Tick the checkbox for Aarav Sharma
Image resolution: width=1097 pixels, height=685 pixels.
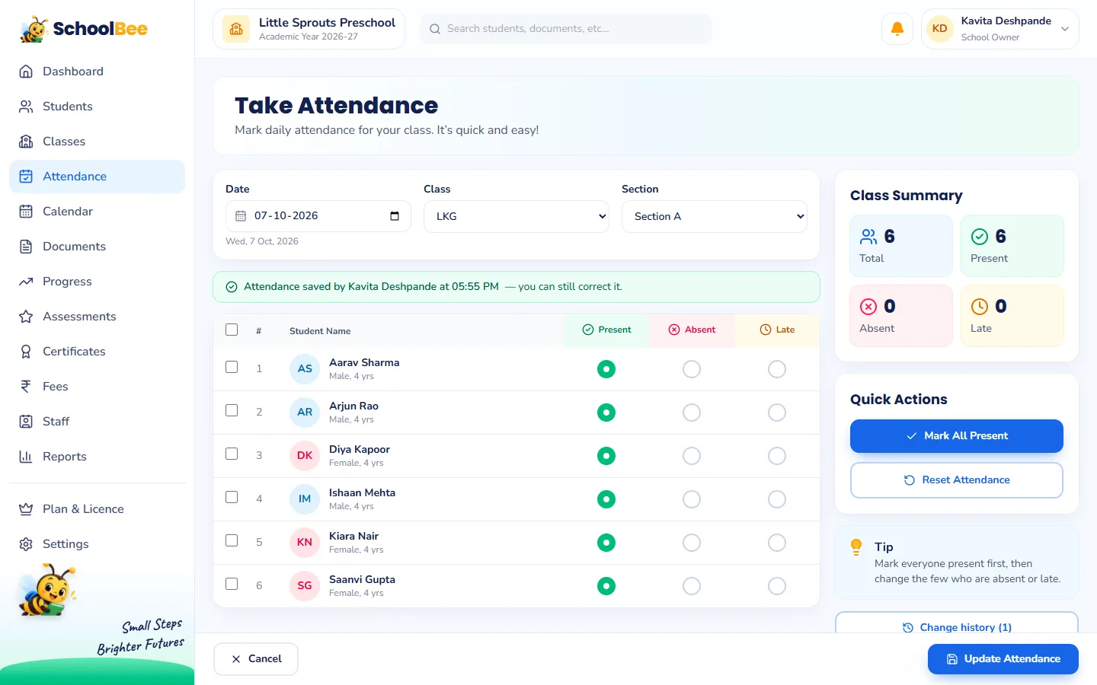coord(232,367)
